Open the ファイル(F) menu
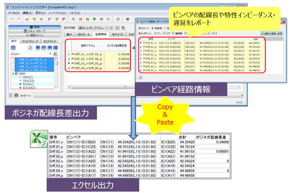 coord(13,13)
